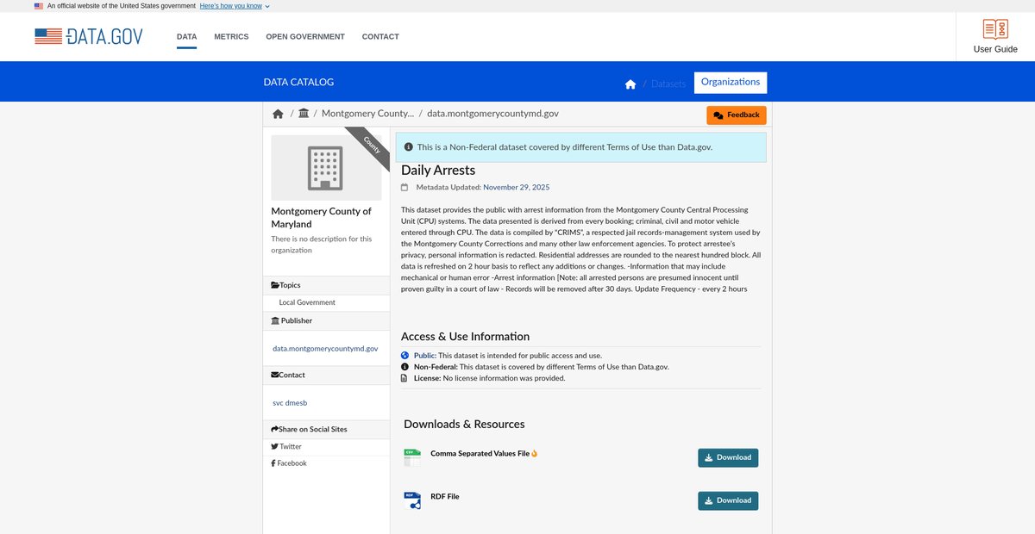Click the User Guide text label

[995, 49]
